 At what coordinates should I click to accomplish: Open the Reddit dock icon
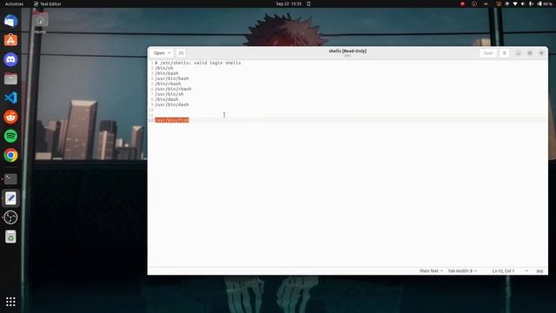tap(10, 117)
